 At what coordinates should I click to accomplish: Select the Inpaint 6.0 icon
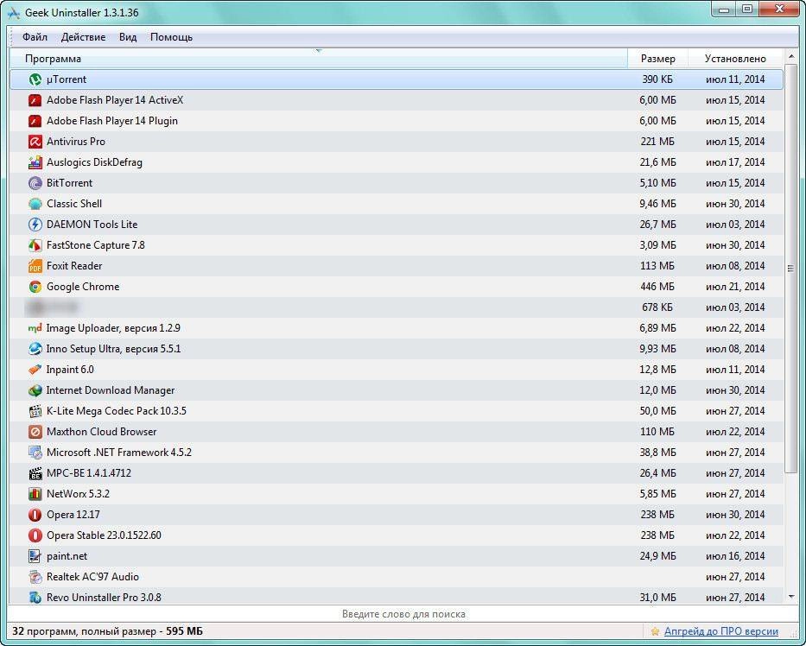pos(35,370)
